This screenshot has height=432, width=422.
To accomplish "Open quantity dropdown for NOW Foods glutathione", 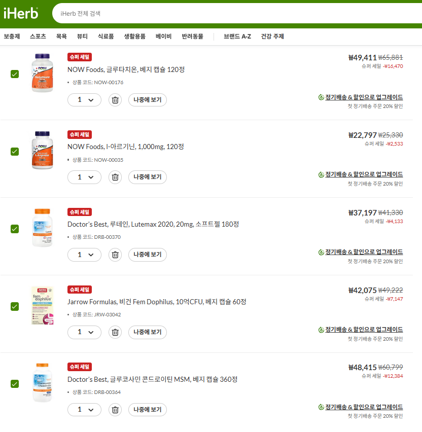I will tap(85, 100).
